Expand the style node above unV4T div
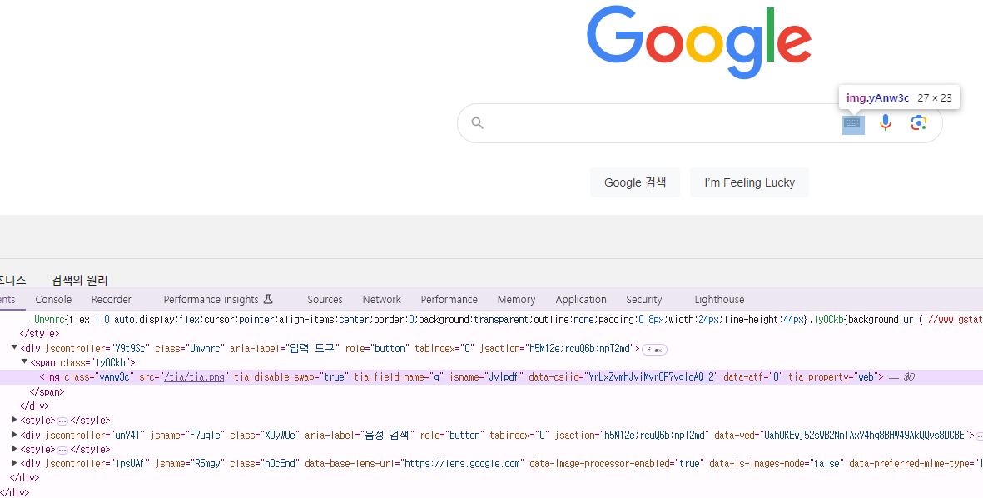This screenshot has width=983, height=498. (14, 421)
